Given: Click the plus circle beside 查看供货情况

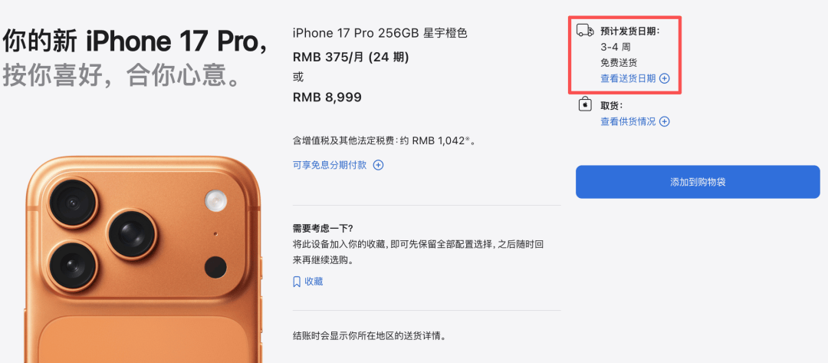Looking at the screenshot, I should 664,121.
